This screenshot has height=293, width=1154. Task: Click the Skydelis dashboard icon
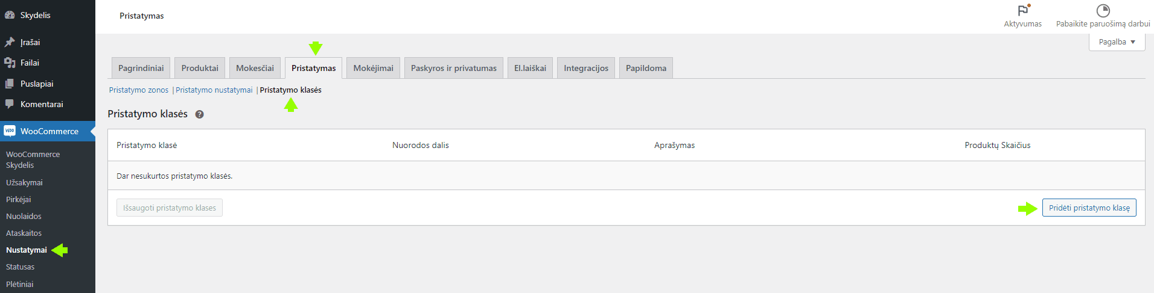coord(10,15)
